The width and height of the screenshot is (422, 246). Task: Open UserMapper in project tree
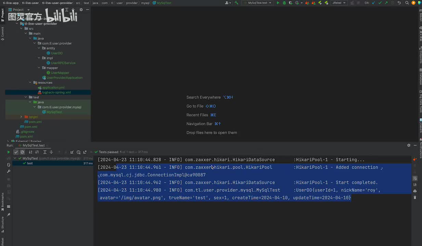coord(60,73)
